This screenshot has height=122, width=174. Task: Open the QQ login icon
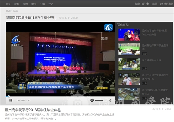[148, 4]
